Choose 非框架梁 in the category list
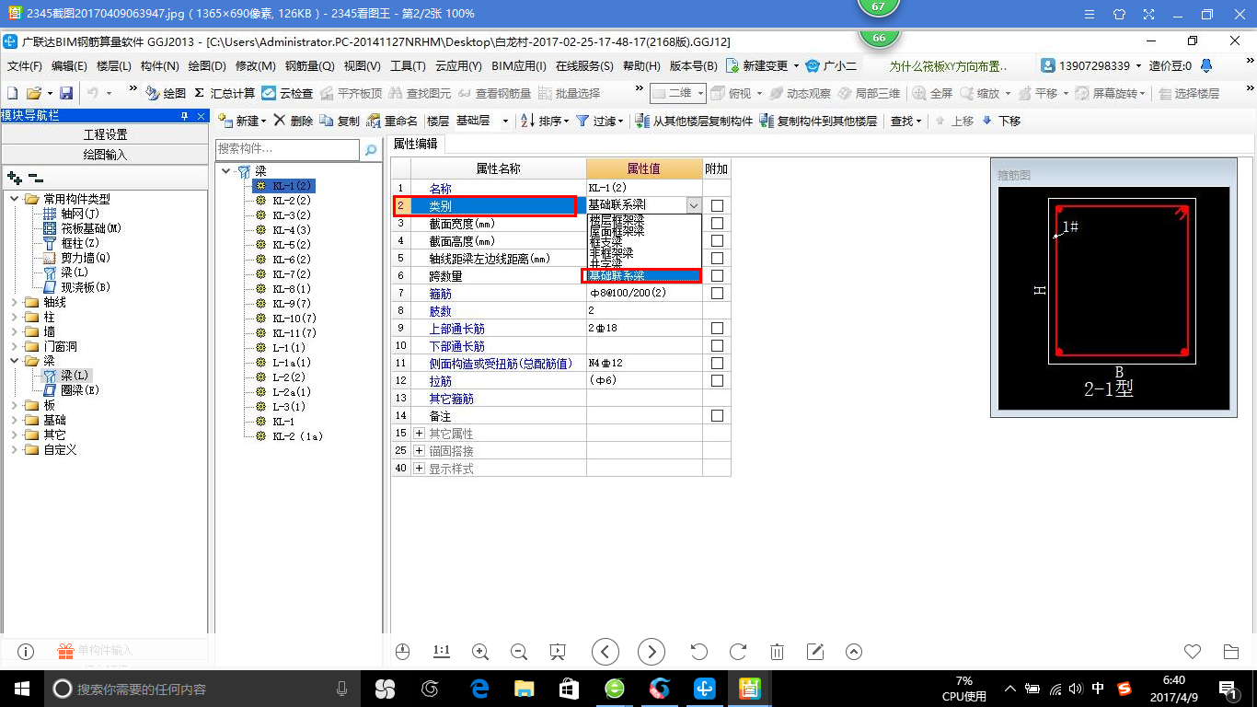The image size is (1257, 707). click(x=611, y=252)
